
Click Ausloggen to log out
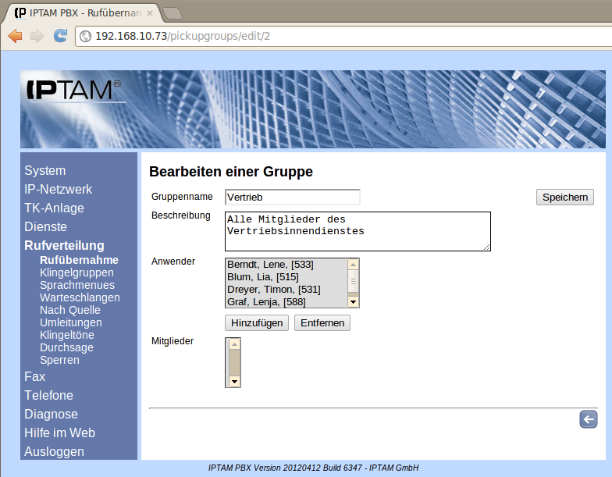click(x=54, y=451)
